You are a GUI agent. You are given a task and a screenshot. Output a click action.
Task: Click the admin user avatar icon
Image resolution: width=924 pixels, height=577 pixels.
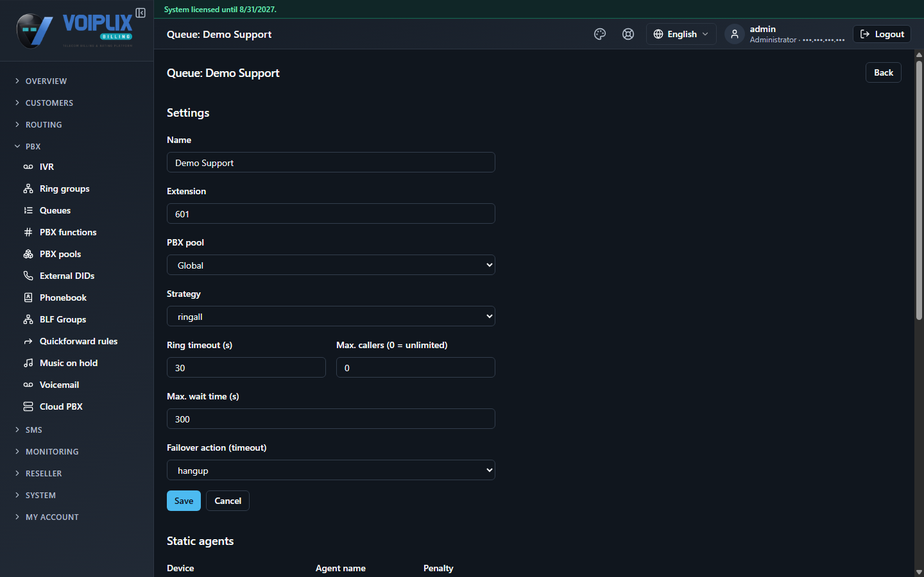point(735,34)
